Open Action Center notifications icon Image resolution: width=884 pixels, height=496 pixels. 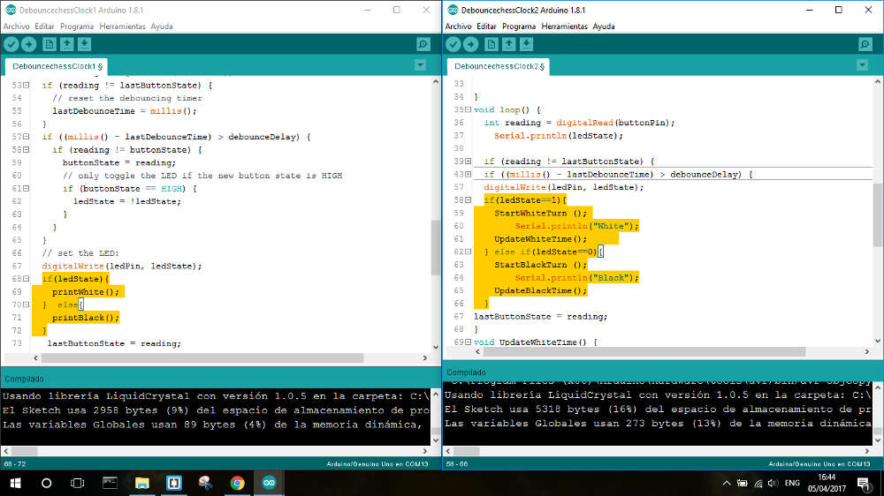(x=863, y=483)
